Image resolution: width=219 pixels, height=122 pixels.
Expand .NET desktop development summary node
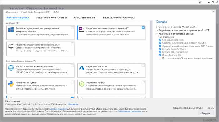(157, 30)
